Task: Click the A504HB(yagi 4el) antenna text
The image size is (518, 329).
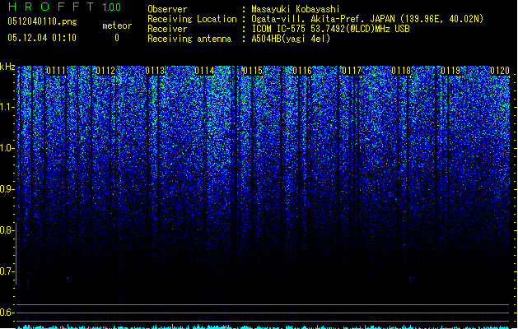Action: click(291, 39)
